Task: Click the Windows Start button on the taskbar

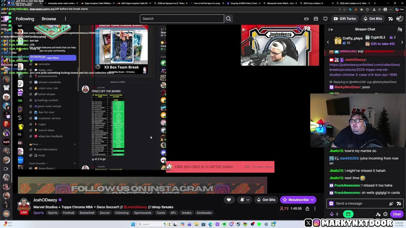Action: pyautogui.click(x=133, y=224)
